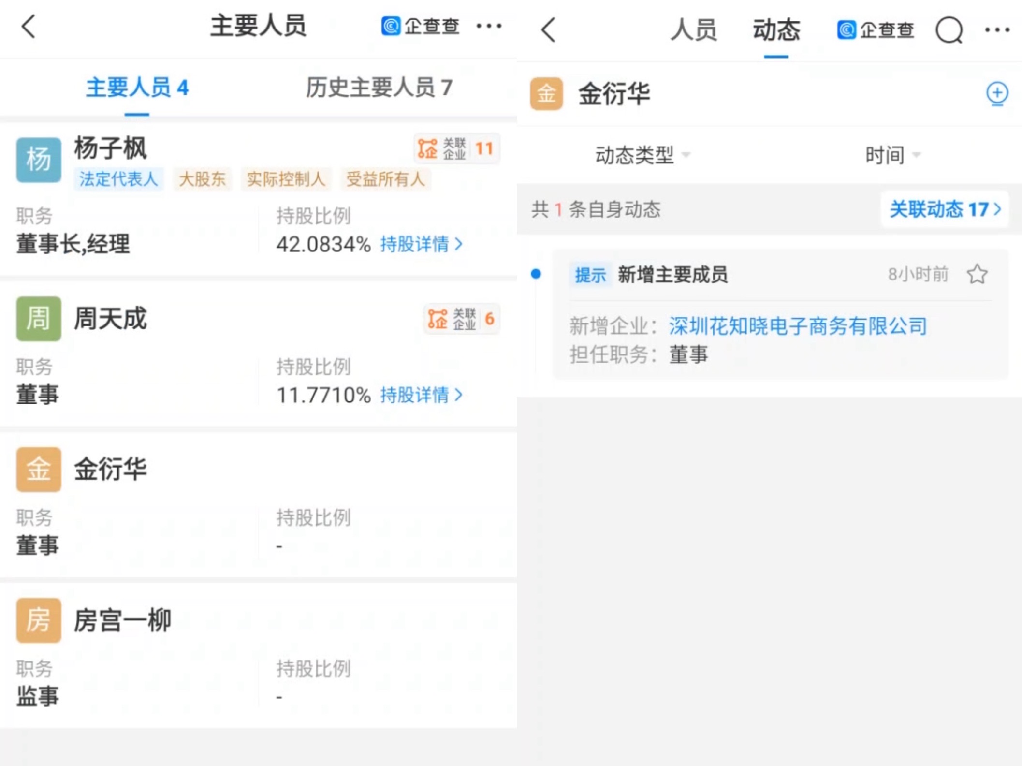Open 持股详情 for 42.0834% holding

[x=421, y=244]
